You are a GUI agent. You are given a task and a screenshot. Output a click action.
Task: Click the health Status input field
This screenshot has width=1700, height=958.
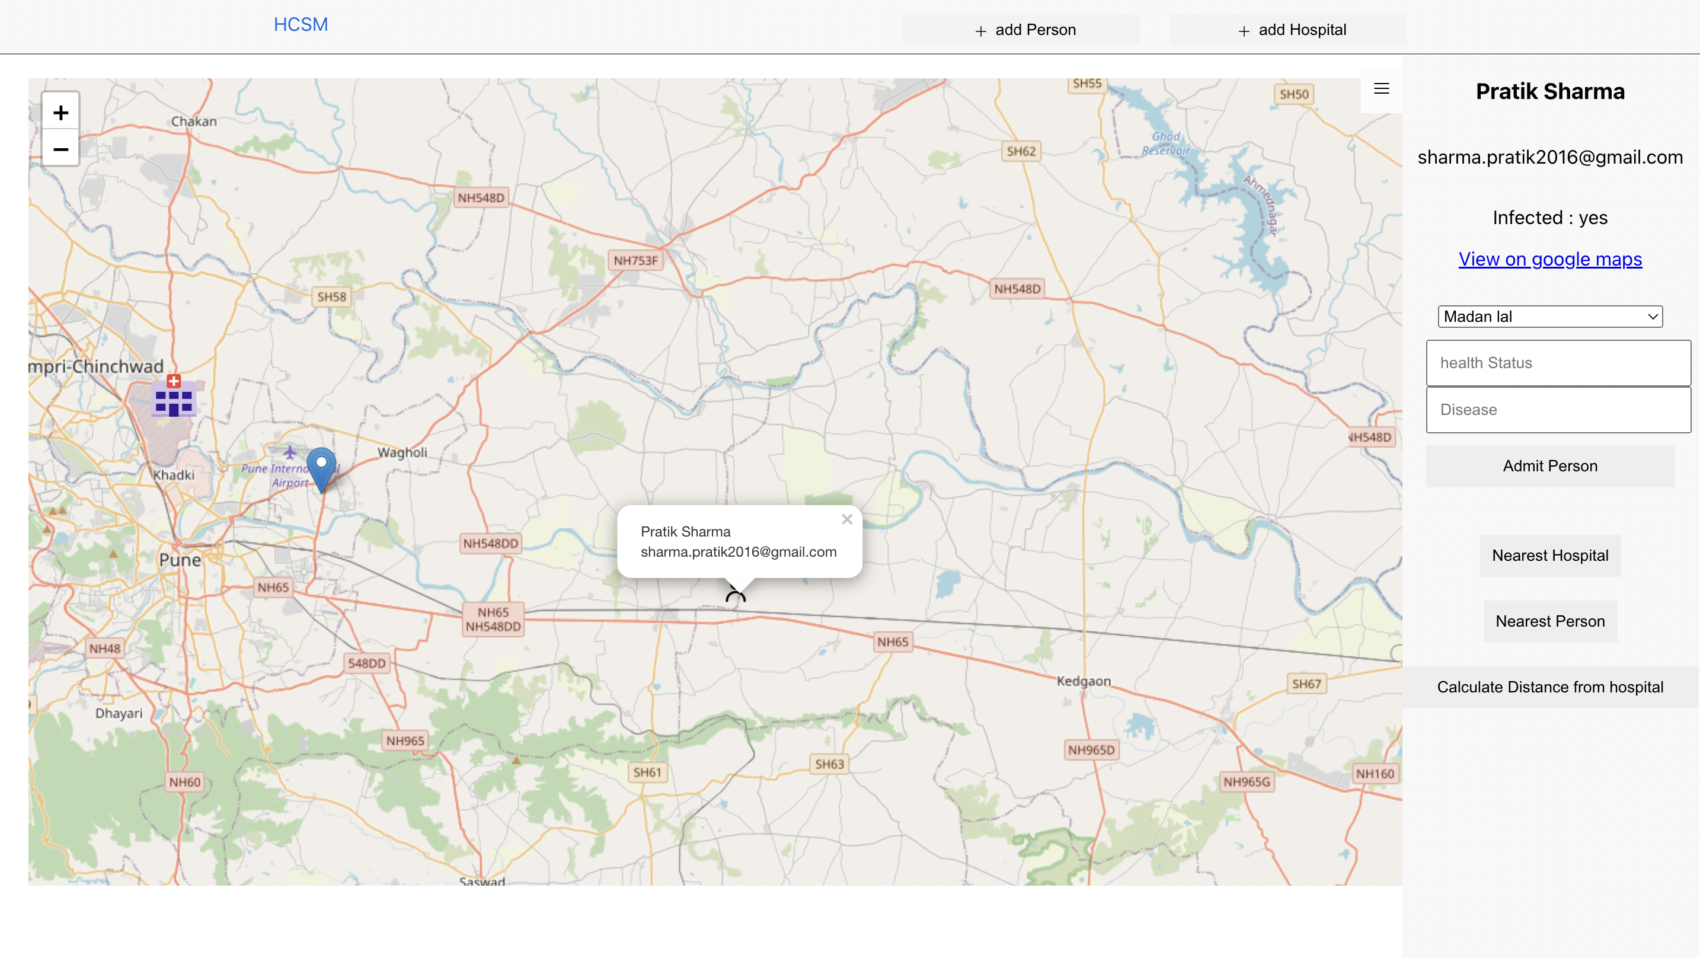(x=1558, y=362)
